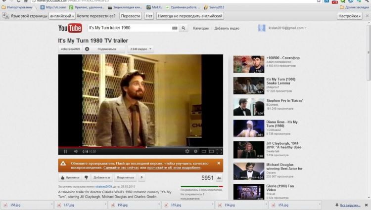
Task: Open the 'Категории' menu link
Action: tap(200, 29)
